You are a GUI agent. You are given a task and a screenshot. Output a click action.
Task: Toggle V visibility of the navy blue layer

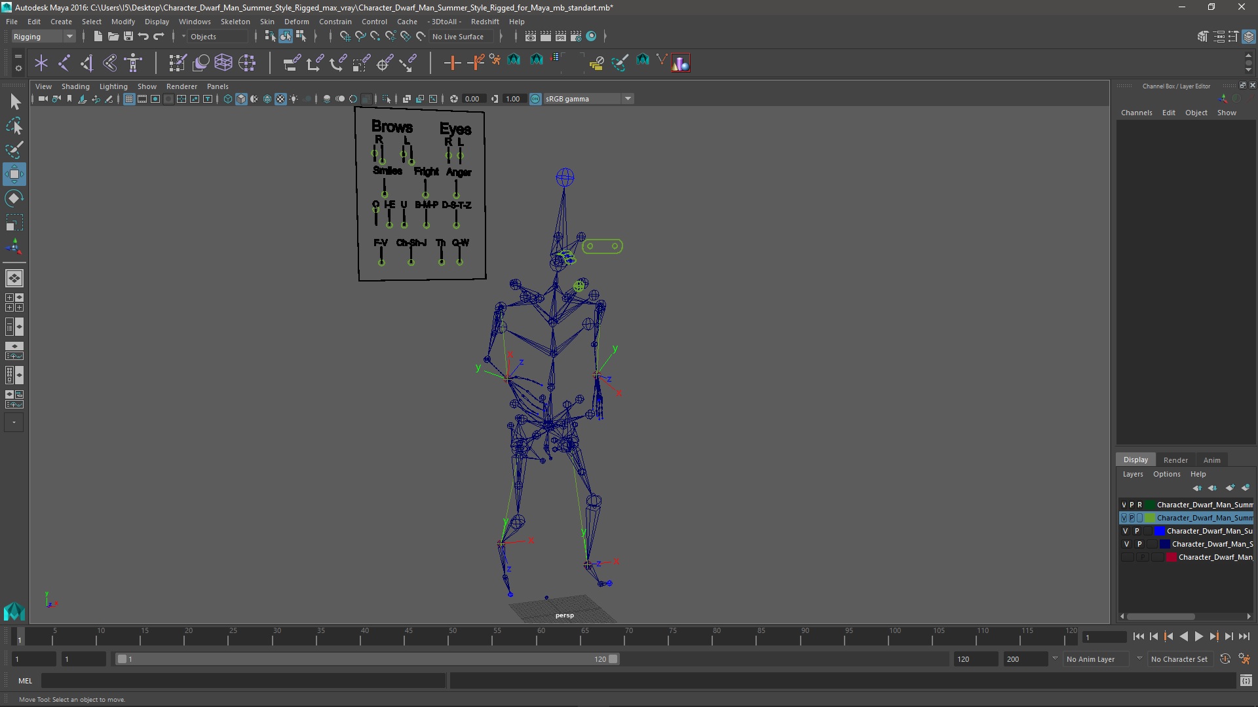pyautogui.click(x=1127, y=544)
